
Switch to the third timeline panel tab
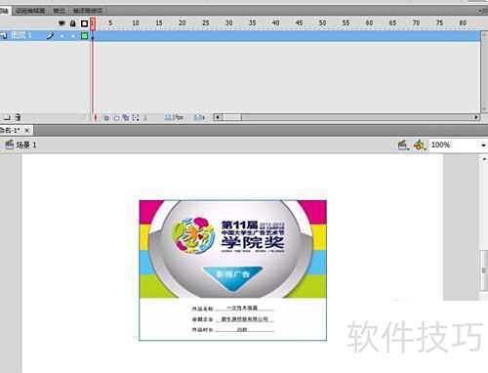(59, 11)
